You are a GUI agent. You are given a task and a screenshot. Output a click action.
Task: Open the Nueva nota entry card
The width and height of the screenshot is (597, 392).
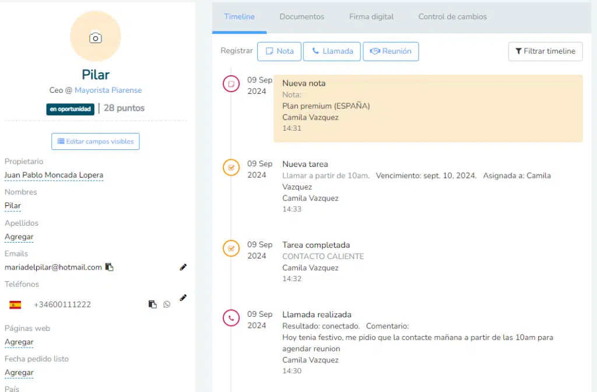[x=428, y=108]
